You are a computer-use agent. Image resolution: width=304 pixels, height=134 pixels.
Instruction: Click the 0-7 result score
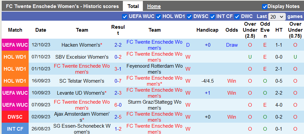pos(118,81)
